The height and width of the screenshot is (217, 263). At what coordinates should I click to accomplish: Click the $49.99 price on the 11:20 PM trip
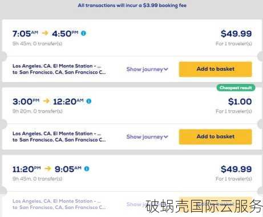[236, 169]
